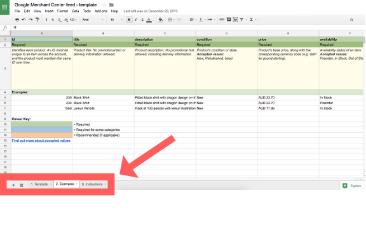Star the Google Merchant Center feed document
Screen dimensions: 366x244
click(104, 4)
